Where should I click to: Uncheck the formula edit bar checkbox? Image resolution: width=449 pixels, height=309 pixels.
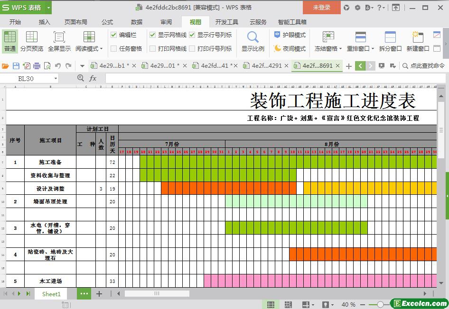click(x=114, y=35)
